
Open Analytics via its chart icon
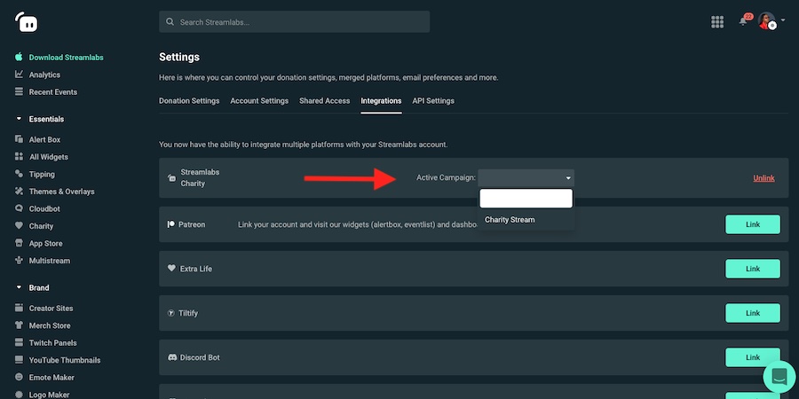point(19,74)
